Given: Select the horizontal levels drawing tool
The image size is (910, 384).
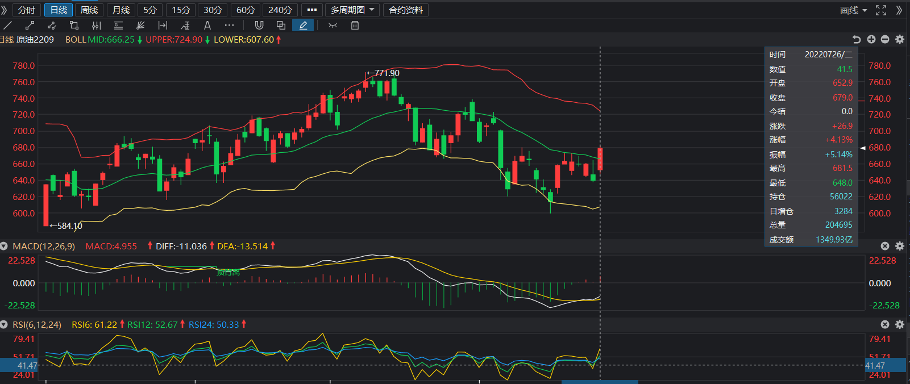Looking at the screenshot, I should (118, 25).
